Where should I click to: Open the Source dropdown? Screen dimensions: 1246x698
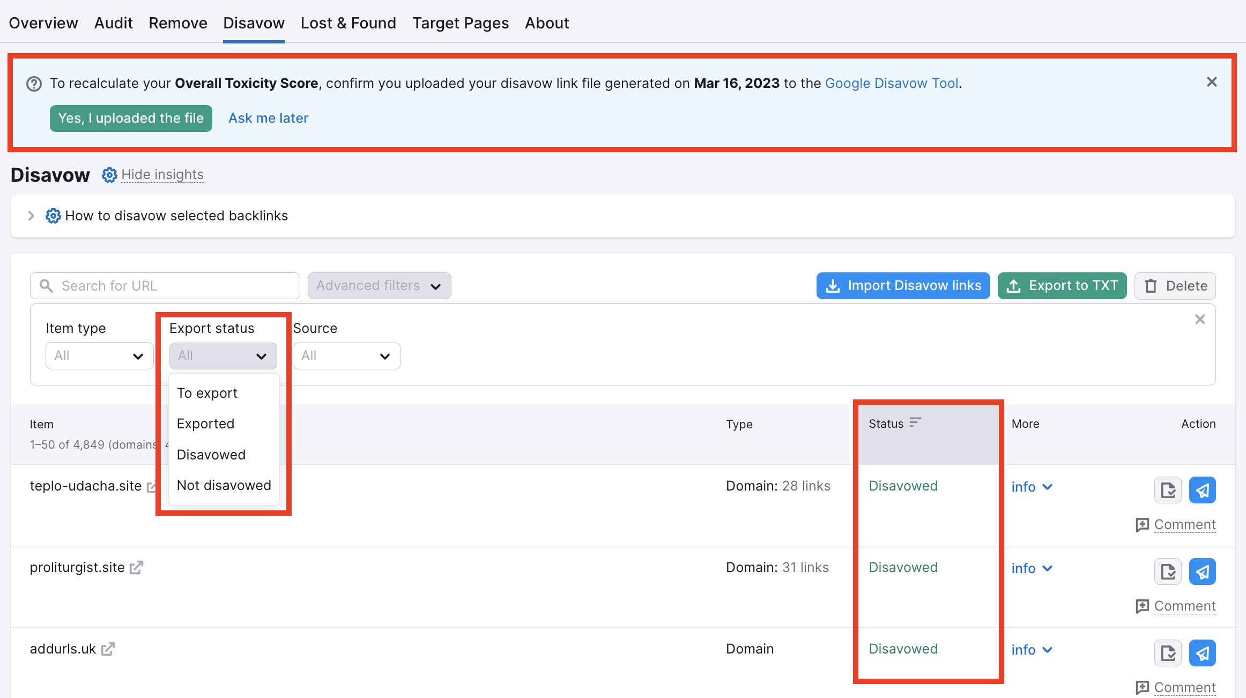click(x=346, y=355)
